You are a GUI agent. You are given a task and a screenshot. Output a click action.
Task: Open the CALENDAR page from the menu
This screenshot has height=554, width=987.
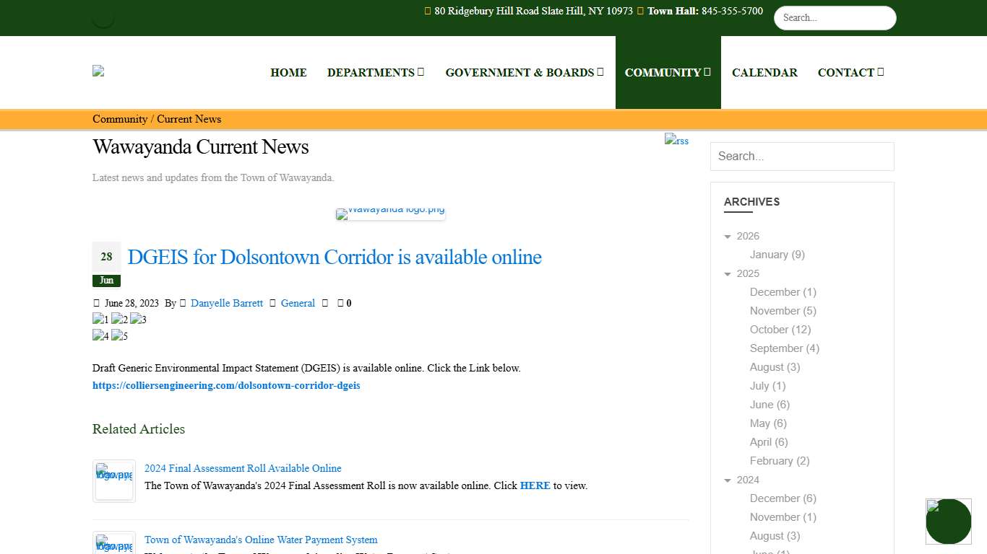pyautogui.click(x=764, y=72)
